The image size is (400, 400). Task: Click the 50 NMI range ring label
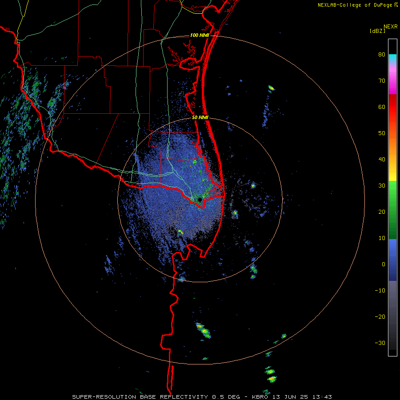click(x=200, y=118)
